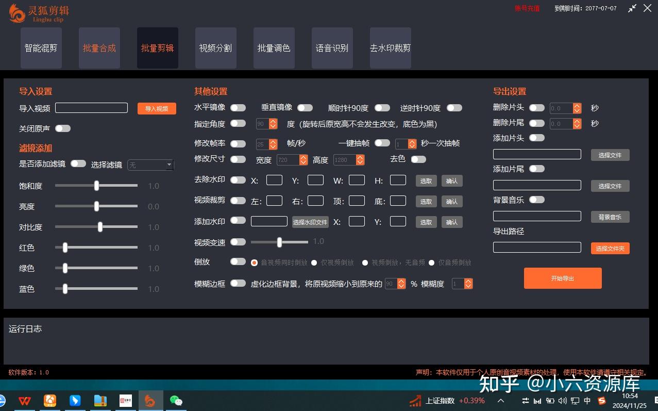Expand the hidden icons chevron in the tray
658x411 pixels.
point(500,400)
